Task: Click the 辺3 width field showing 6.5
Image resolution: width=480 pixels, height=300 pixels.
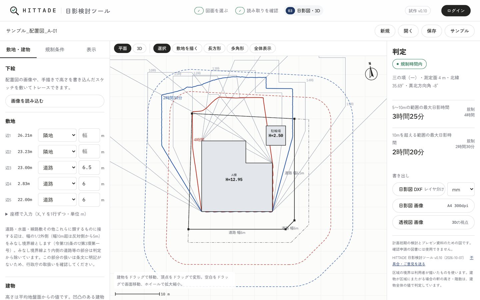Action: (x=89, y=168)
